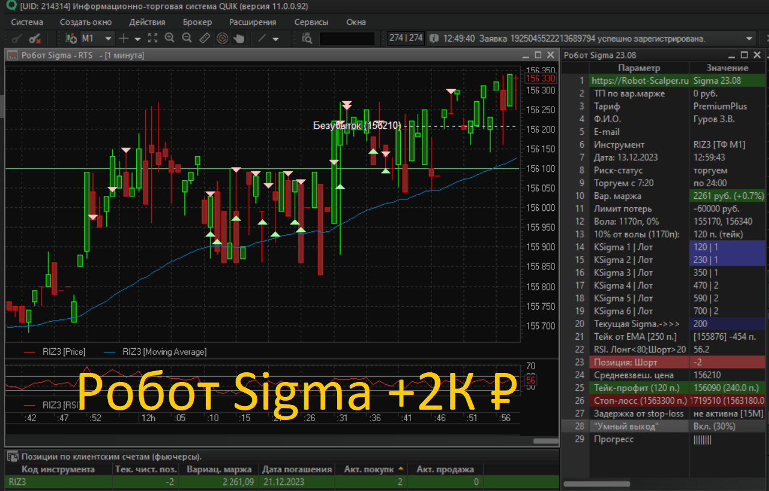Click the Вариац. маржа column header
Viewport: 769px width, 491px height.
pyautogui.click(x=220, y=469)
